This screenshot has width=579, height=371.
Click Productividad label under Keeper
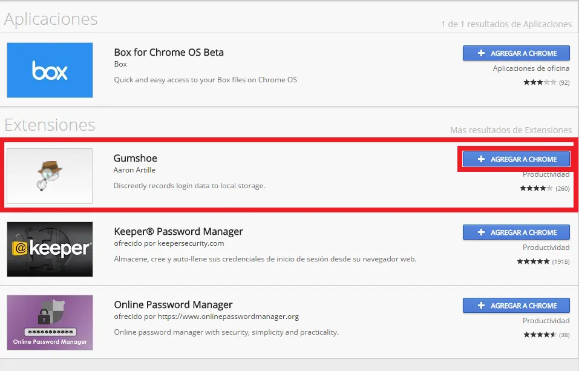click(546, 247)
